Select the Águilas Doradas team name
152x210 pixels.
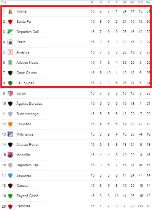click(29, 104)
